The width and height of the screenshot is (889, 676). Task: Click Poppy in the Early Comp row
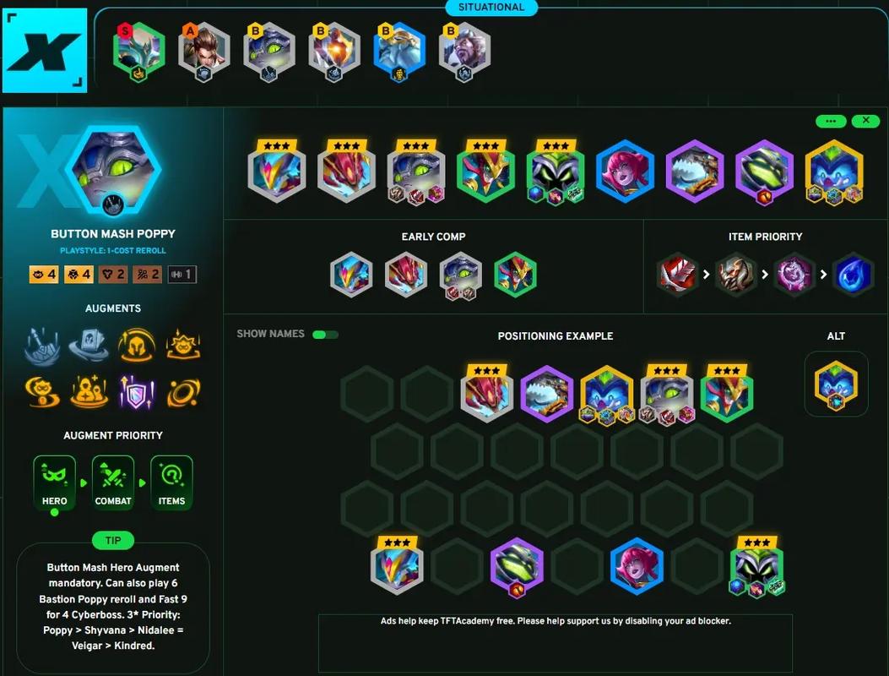pyautogui.click(x=460, y=275)
